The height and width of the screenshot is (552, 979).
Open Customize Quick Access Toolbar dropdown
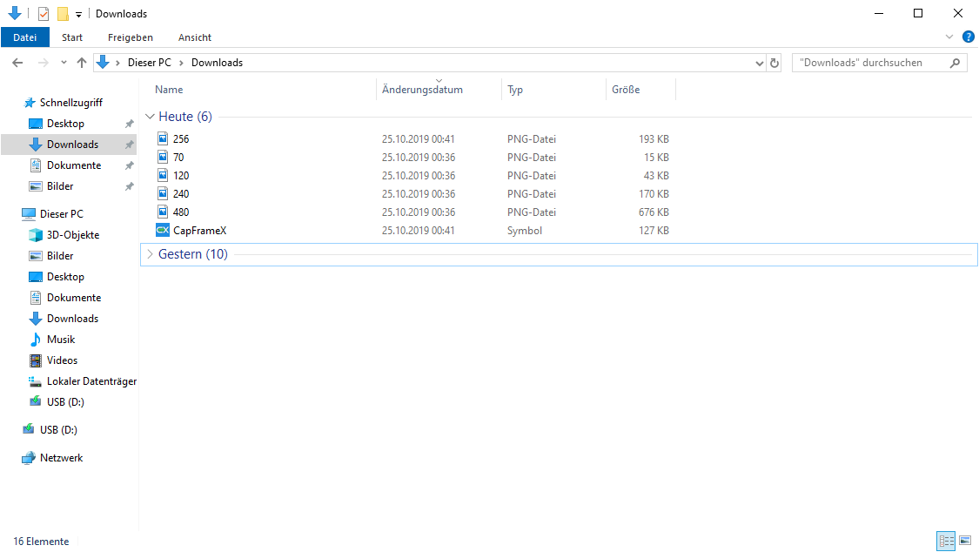(x=78, y=14)
